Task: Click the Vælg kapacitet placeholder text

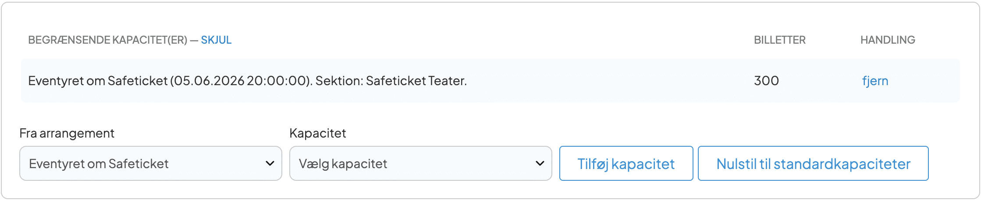Action: point(343,164)
